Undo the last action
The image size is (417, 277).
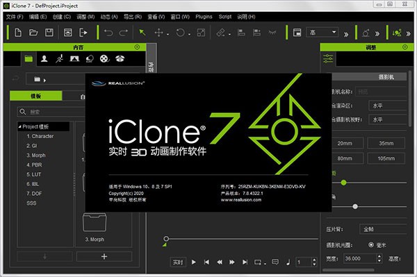coord(108,33)
